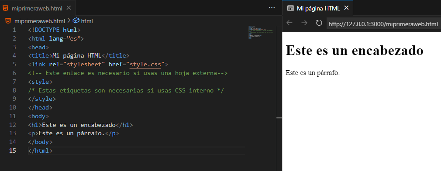
Task: Reload the preview page
Action: [x=319, y=23]
